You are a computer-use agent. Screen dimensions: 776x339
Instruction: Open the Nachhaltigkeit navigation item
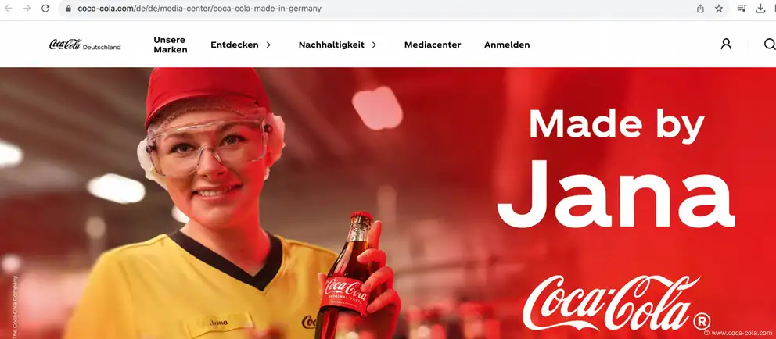click(331, 45)
